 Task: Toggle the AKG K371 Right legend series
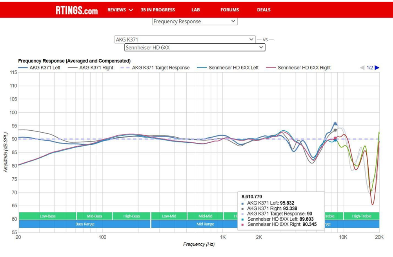[91, 68]
